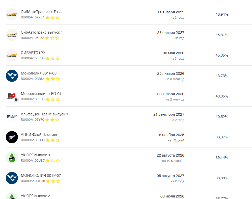Open the СибАвтоТранс 001Р-03 bond

41,12
